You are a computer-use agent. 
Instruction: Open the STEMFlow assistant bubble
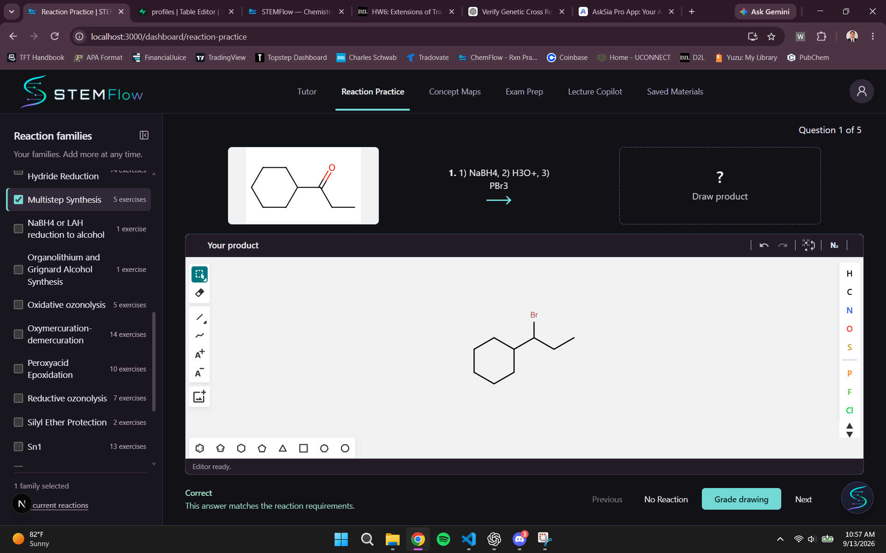857,498
